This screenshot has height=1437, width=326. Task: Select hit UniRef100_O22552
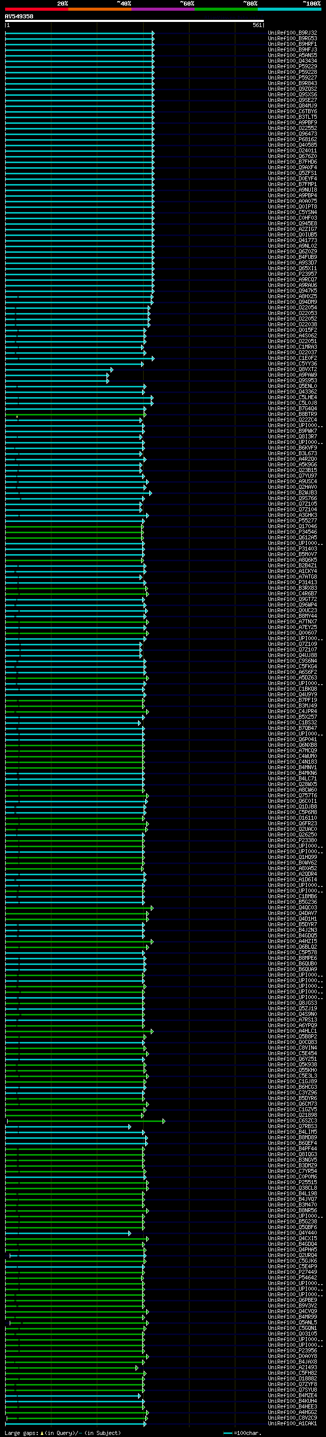click(x=292, y=128)
